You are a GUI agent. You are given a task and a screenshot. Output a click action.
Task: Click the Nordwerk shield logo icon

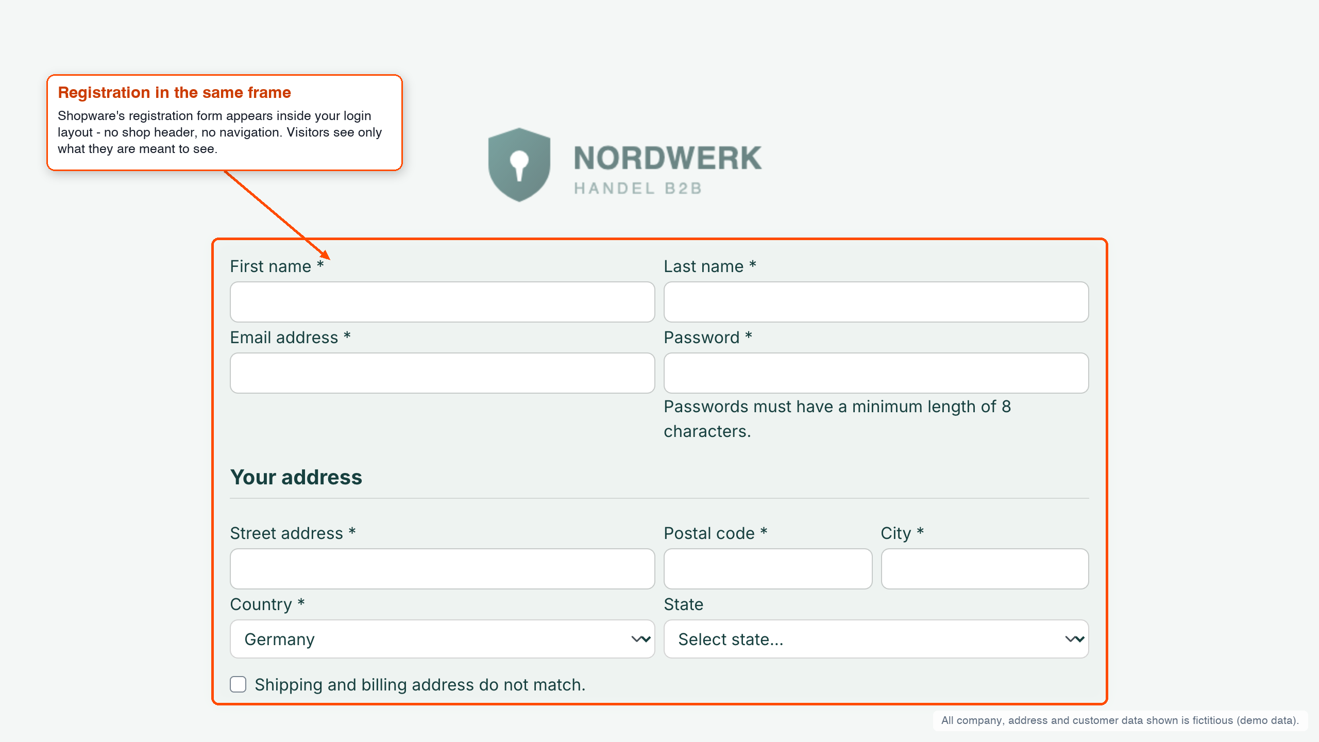click(519, 165)
